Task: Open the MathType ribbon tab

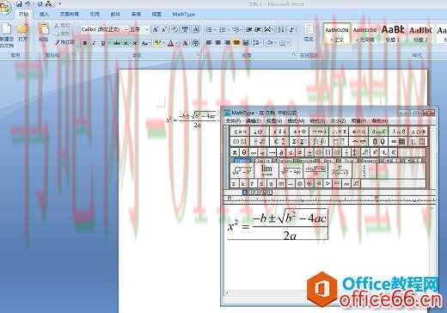Action: click(x=184, y=15)
